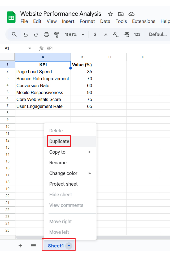Expand the A1 name box dropdown
Screen dimensions: 170x257
30,48
